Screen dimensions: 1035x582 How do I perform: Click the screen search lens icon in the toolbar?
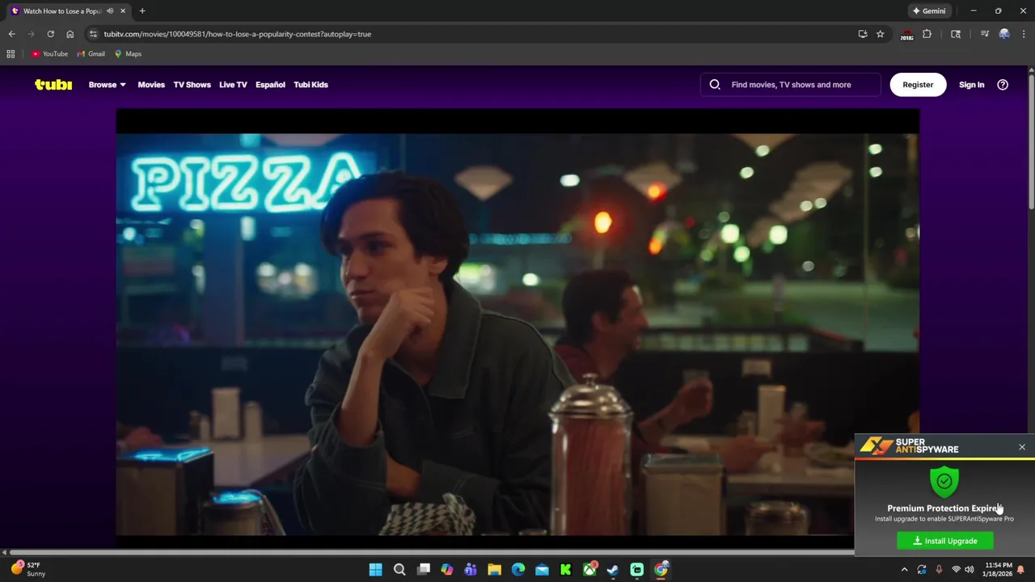coord(956,34)
